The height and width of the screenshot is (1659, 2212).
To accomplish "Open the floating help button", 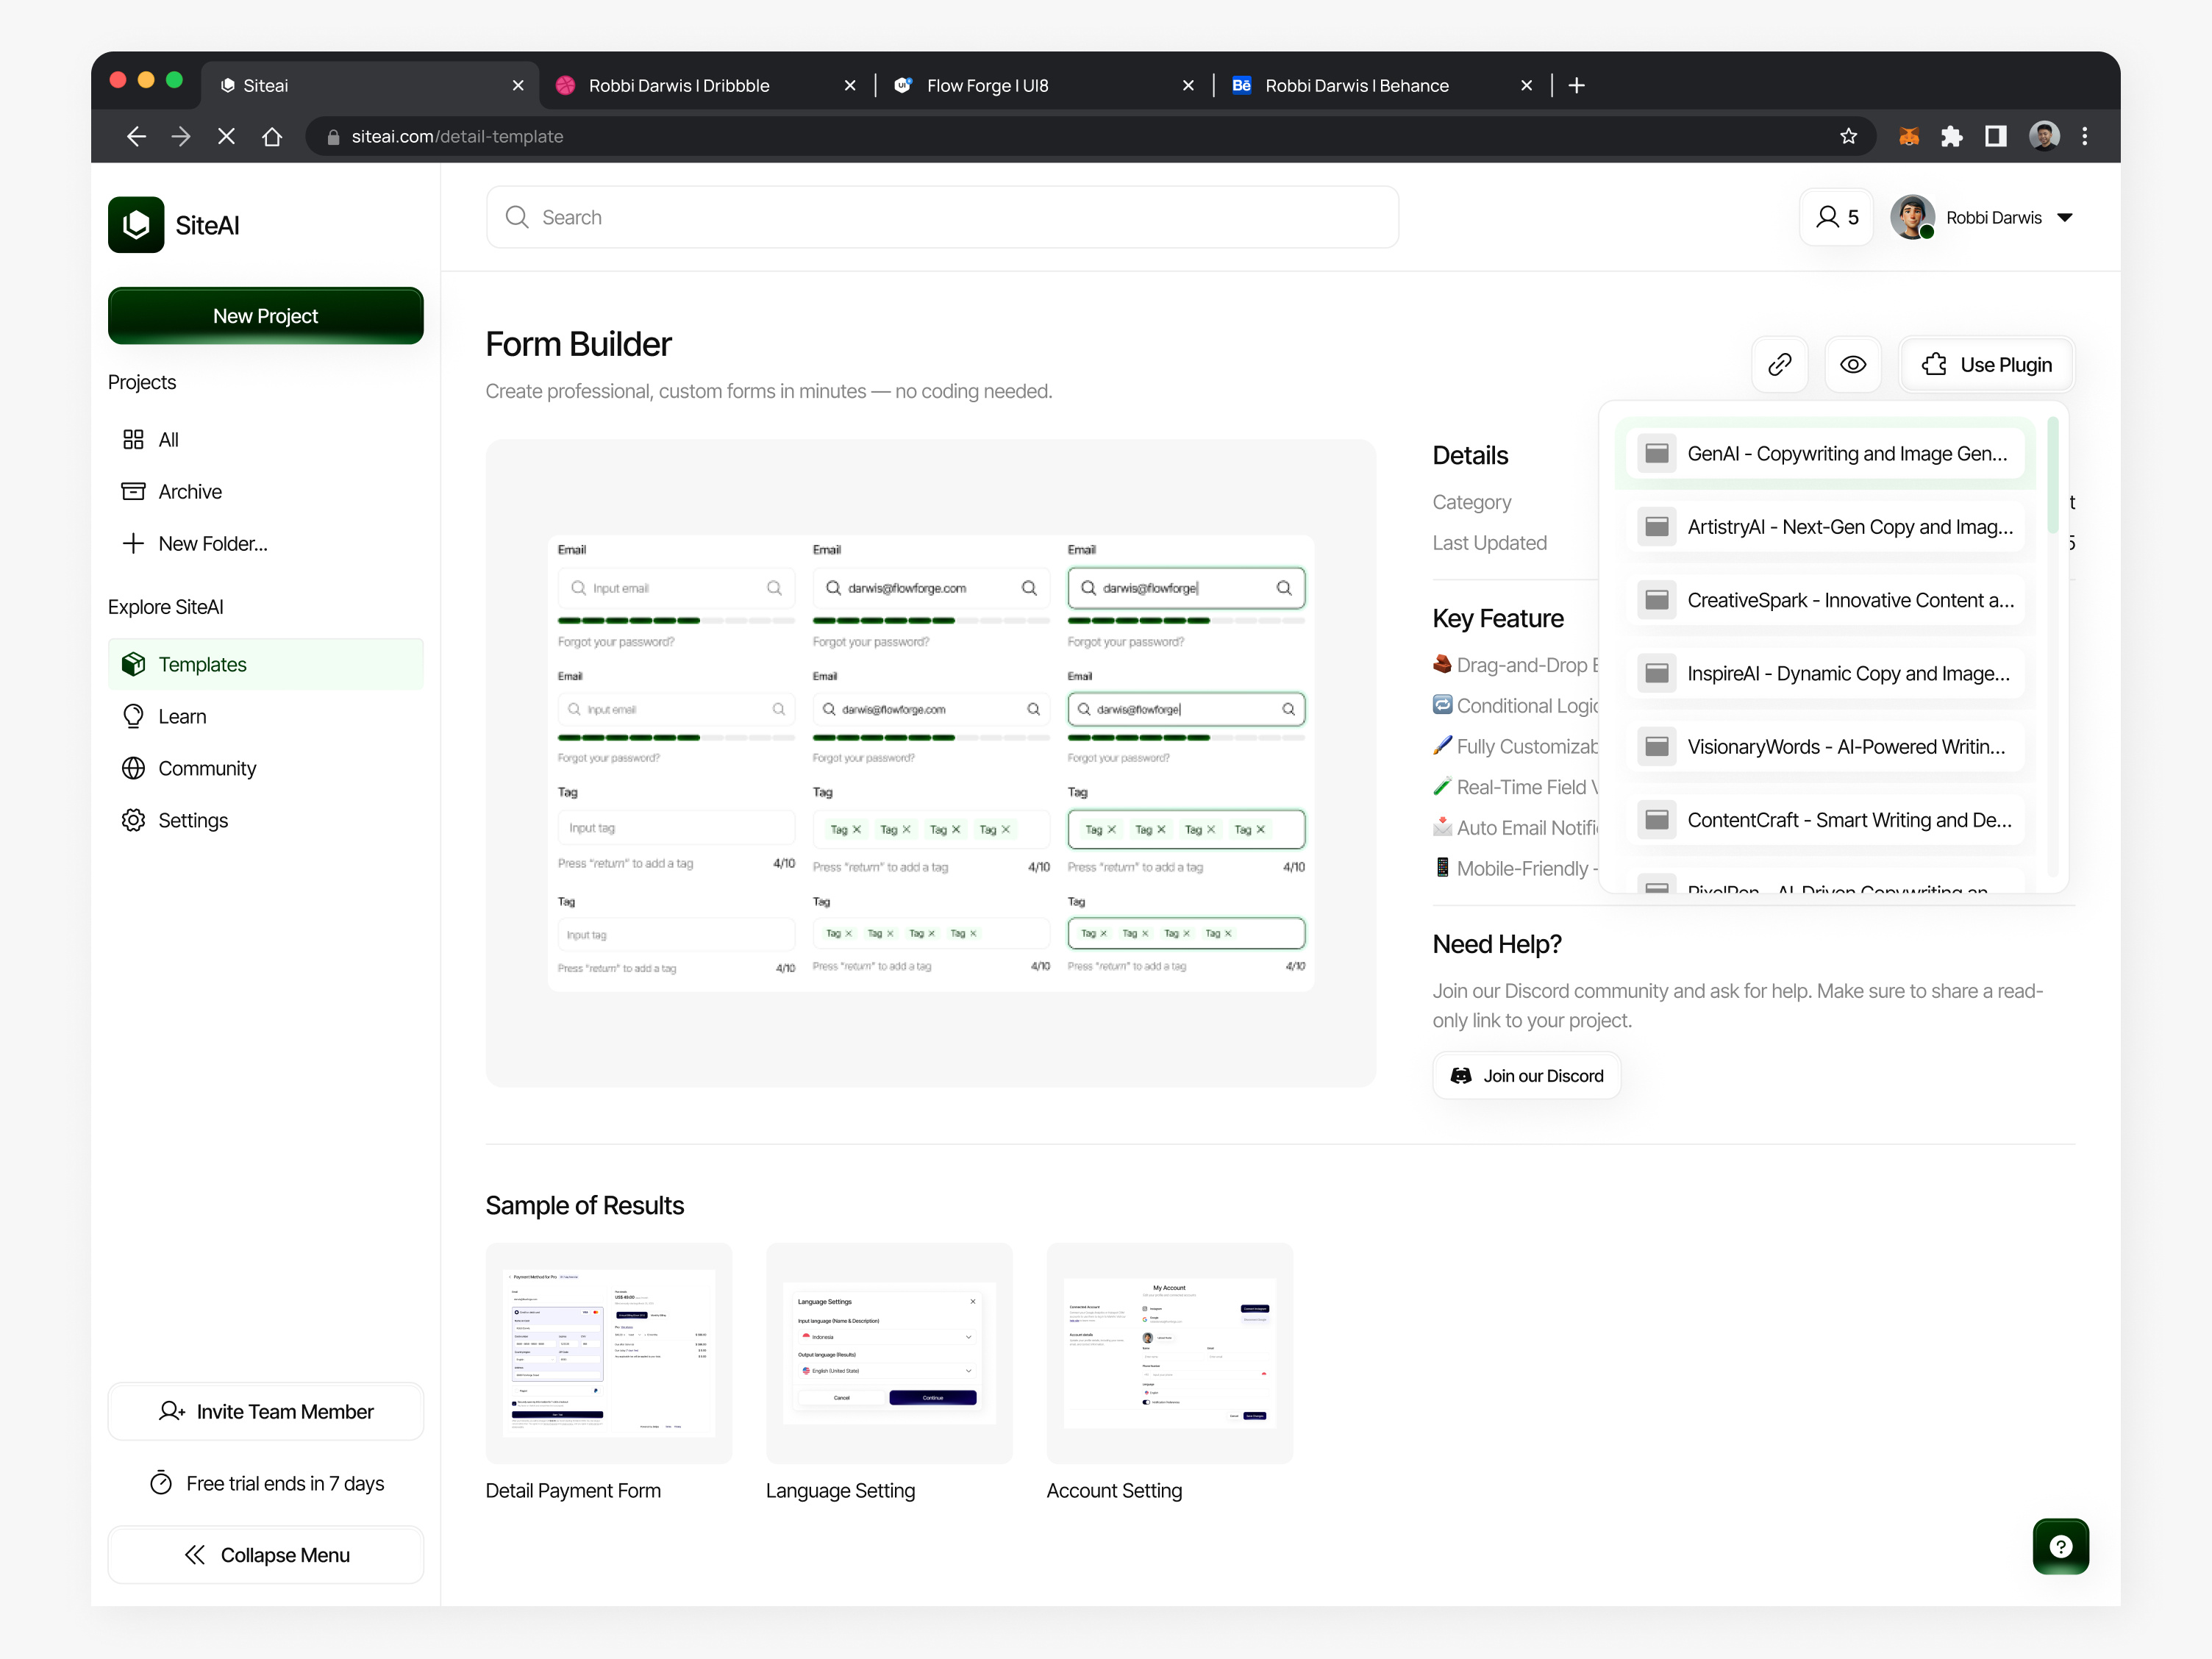I will point(2061,1546).
